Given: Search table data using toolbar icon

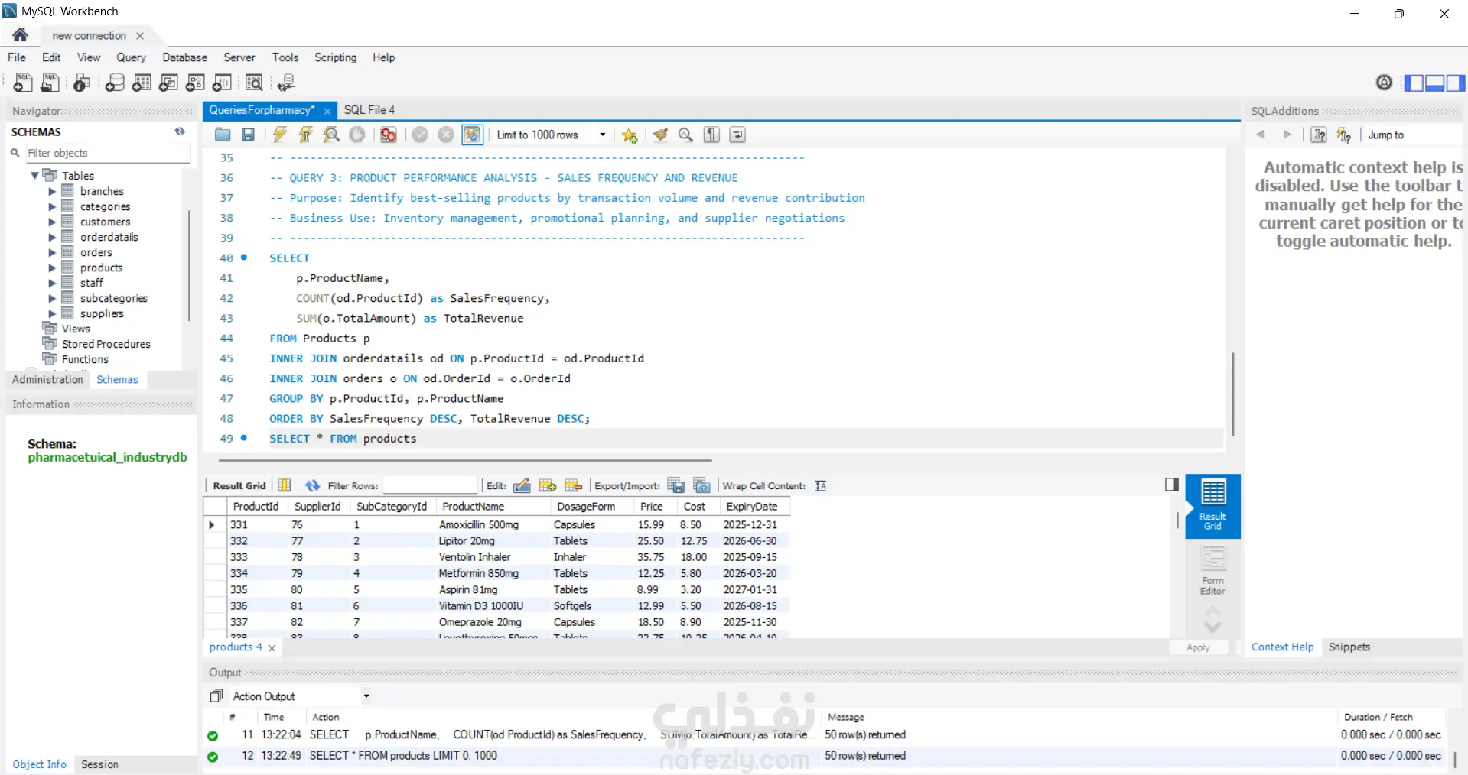Looking at the screenshot, I should click(254, 83).
